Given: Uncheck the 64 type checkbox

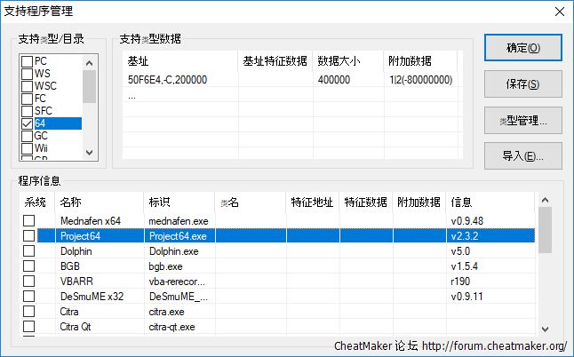Looking at the screenshot, I should click(28, 123).
